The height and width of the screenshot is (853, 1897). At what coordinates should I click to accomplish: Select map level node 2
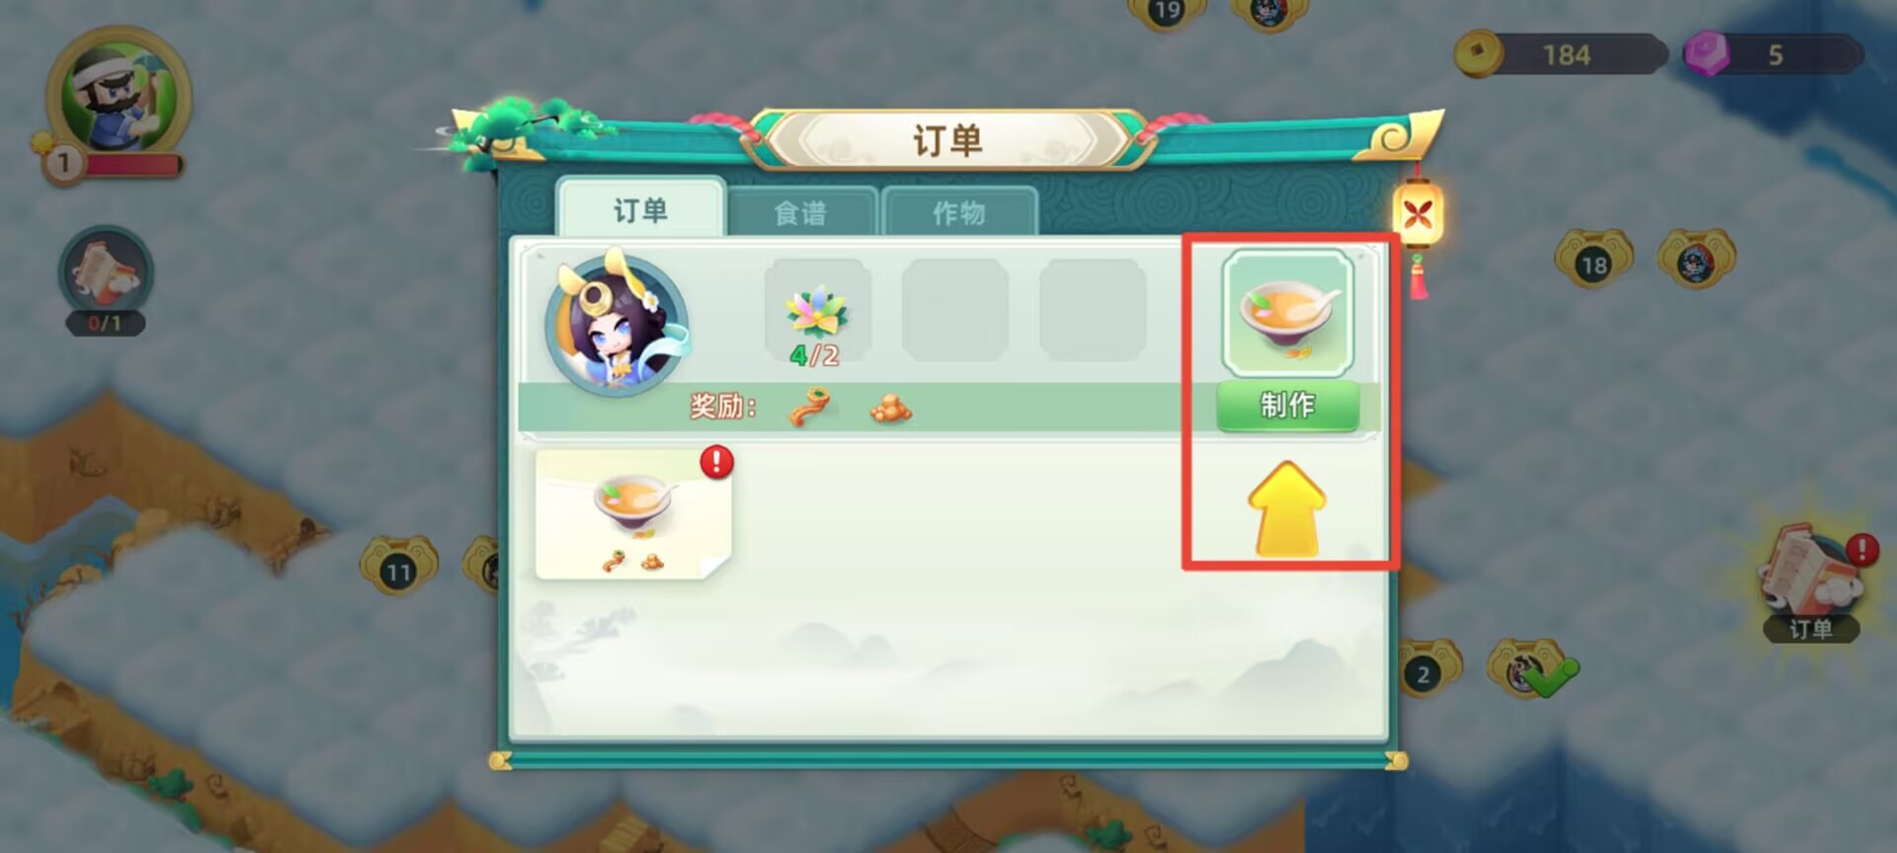click(1424, 669)
